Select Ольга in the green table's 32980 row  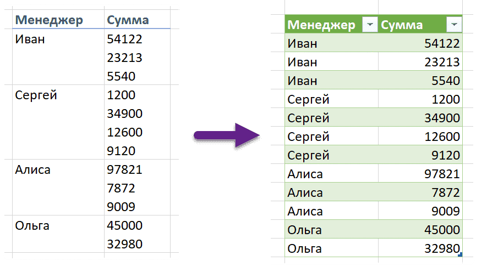(304, 248)
